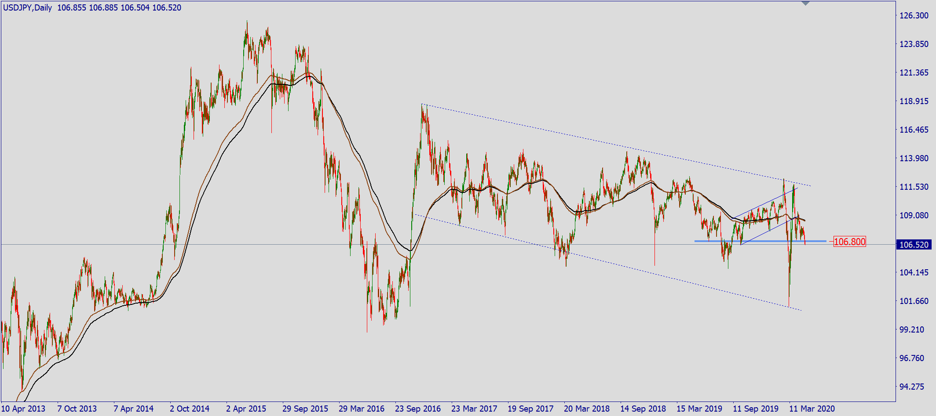Click the chart shift triangle marker at top
Image resolution: width=936 pixels, height=416 pixels.
[x=805, y=4]
